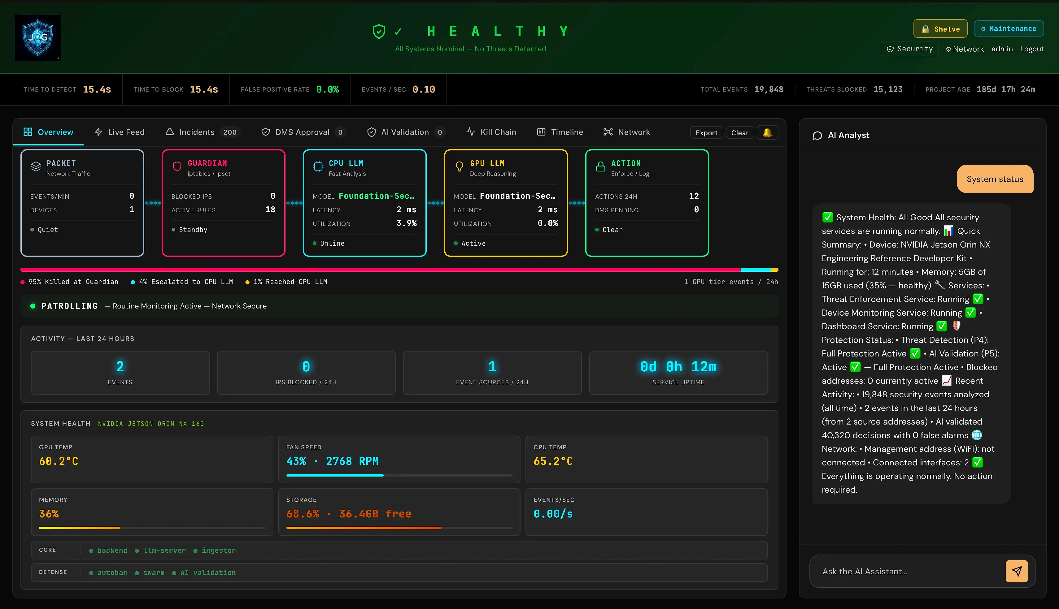Click the Healthy shield icon in header
Viewport: 1059px width, 609px height.
tap(379, 31)
